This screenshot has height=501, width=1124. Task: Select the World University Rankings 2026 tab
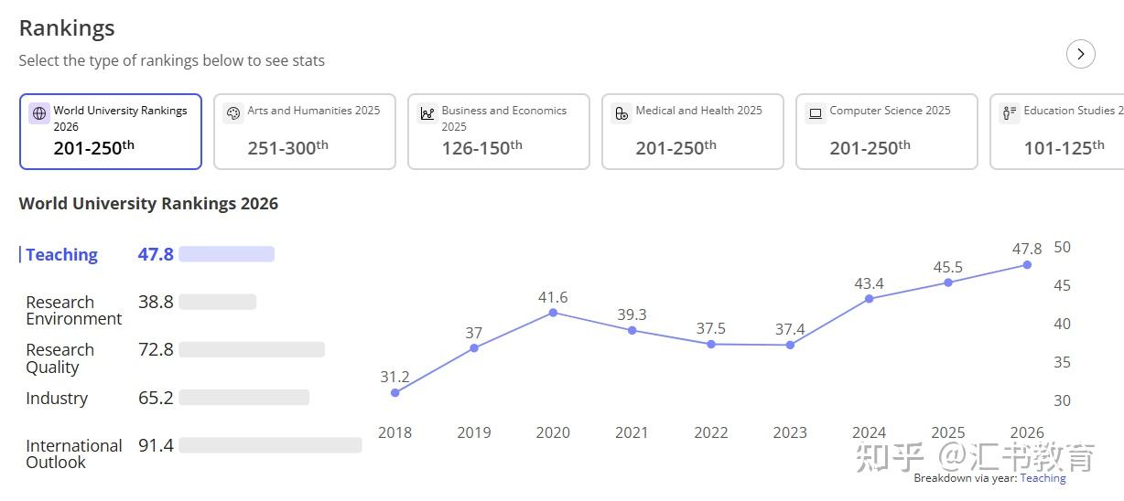click(111, 132)
